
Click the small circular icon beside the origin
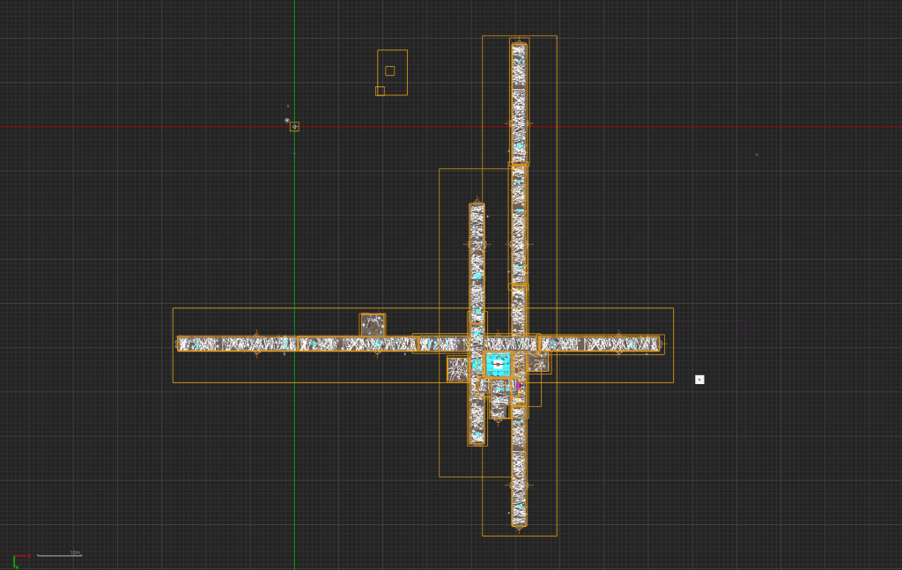(287, 120)
